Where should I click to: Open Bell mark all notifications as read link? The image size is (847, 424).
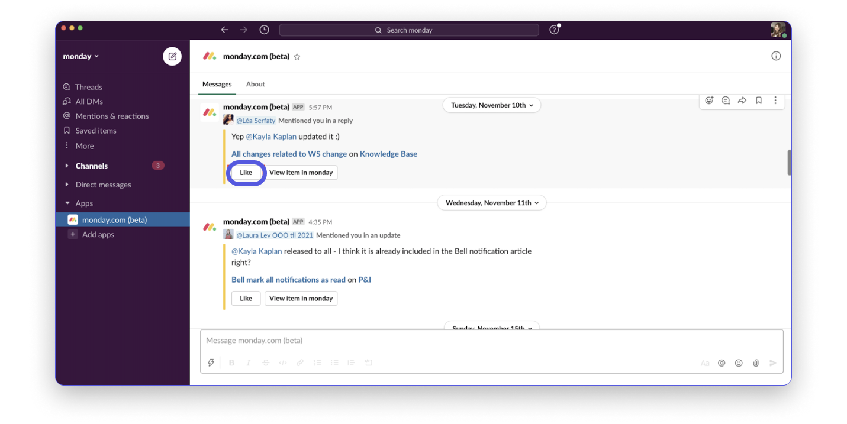pos(288,280)
